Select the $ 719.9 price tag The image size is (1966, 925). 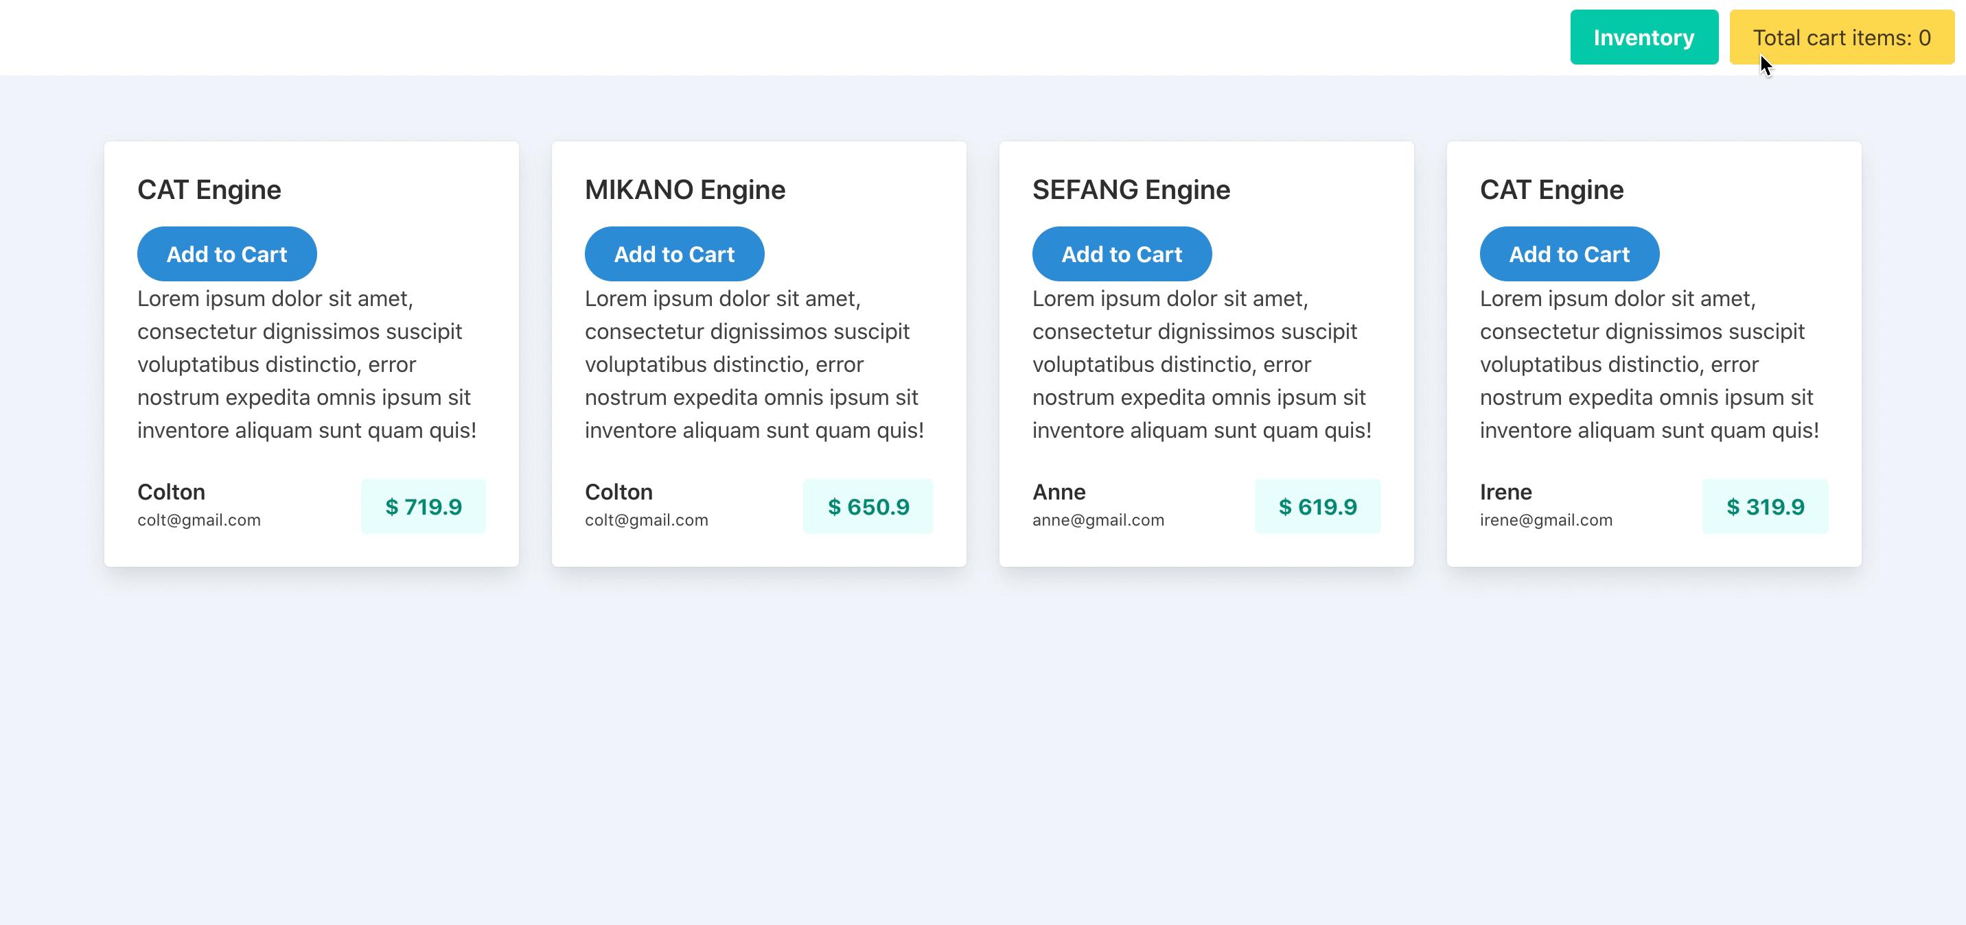click(x=424, y=507)
